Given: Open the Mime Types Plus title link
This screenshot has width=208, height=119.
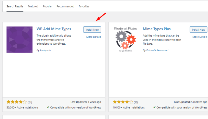Looking at the screenshot, I should tap(157, 29).
